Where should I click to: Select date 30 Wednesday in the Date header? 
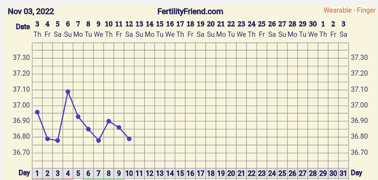coord(313,29)
